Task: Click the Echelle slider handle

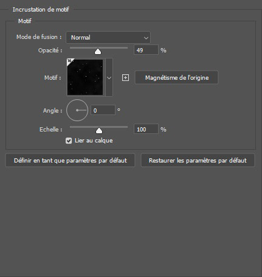Action: point(99,130)
